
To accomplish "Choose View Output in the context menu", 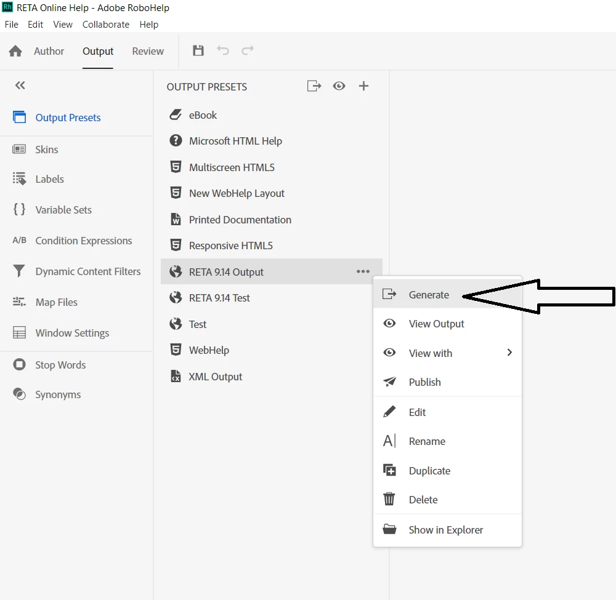I will pos(447,324).
